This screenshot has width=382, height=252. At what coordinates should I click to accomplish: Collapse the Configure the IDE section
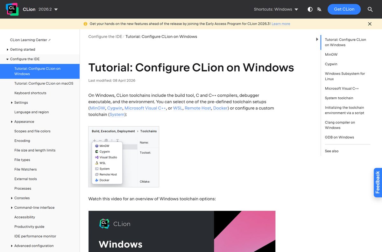tap(8, 59)
